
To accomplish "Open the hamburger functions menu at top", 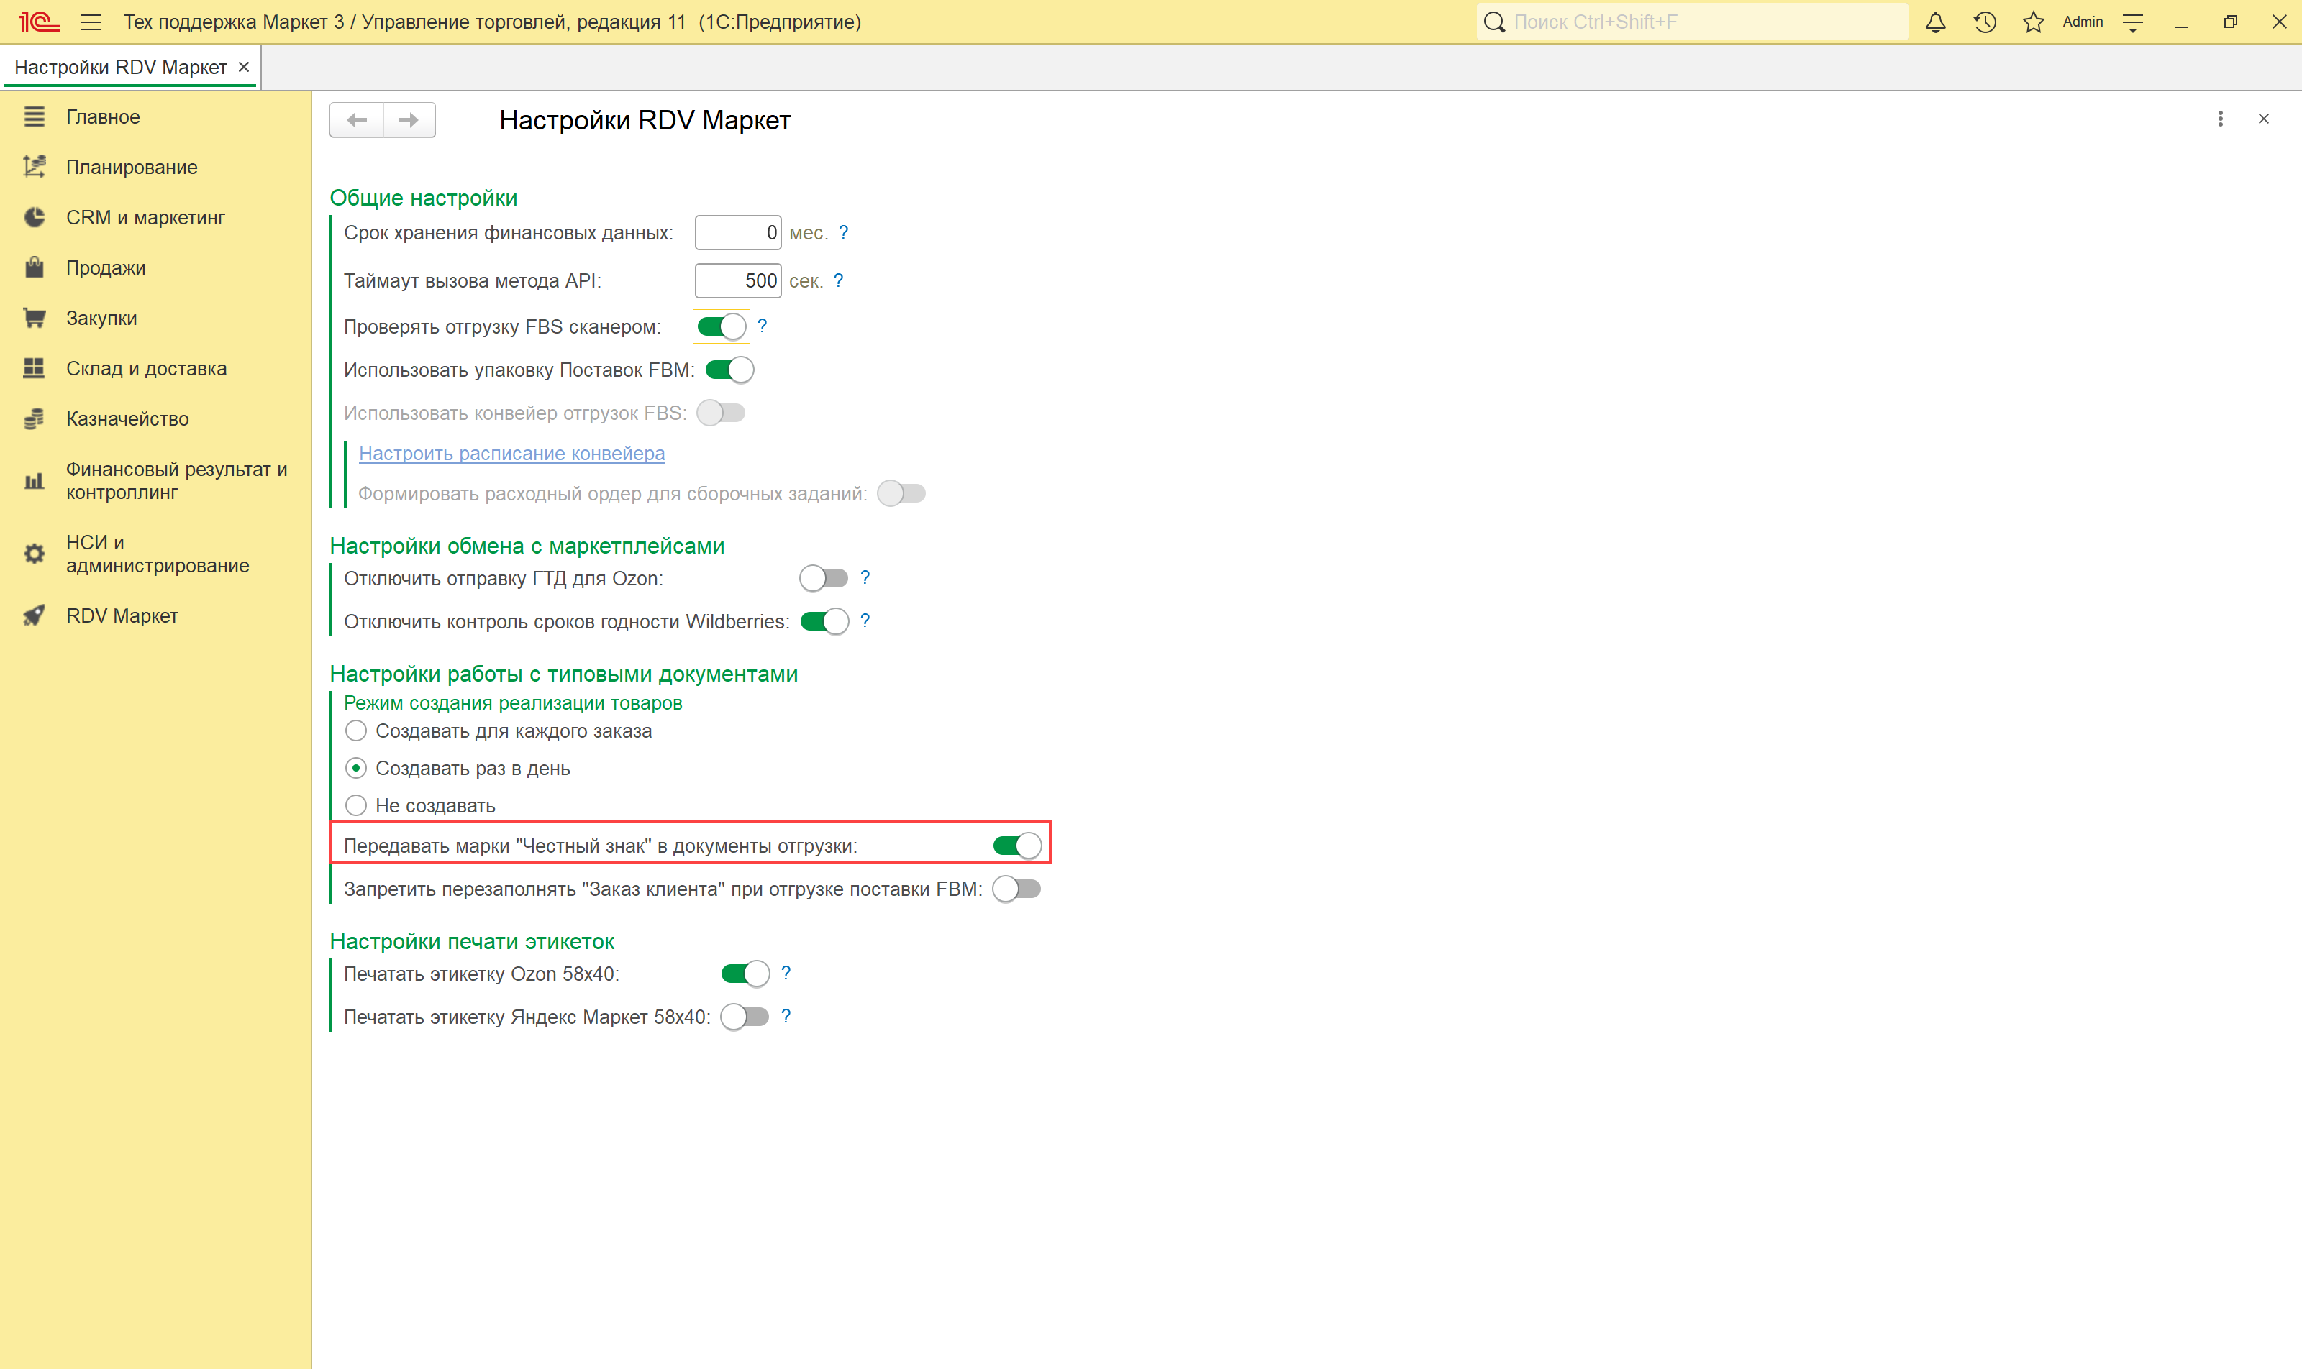I will (91, 22).
